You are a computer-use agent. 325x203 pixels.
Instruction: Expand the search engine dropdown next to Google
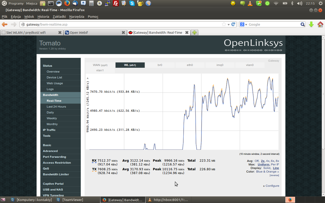(246, 24)
